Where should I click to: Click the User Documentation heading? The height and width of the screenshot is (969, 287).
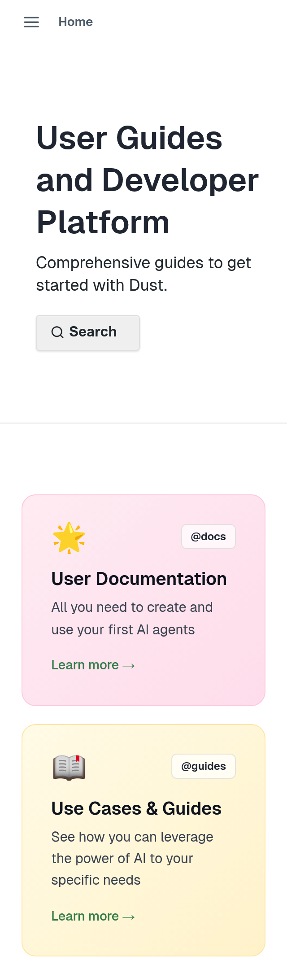[139, 578]
